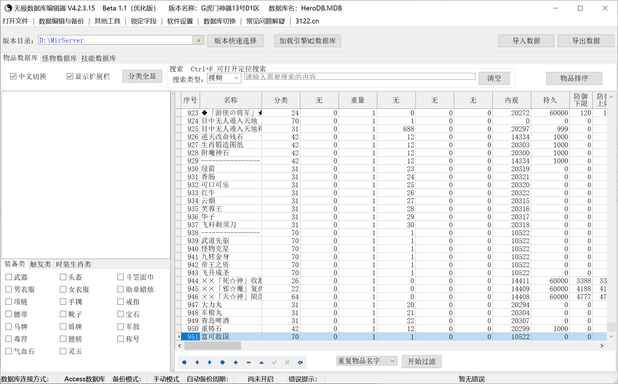Switch to the 怪物数据库 tab
The width and height of the screenshot is (618, 384).
coord(60,58)
